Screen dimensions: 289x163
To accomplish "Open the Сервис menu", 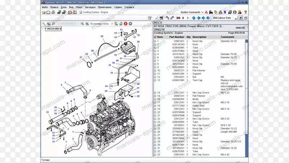I will [118, 7].
